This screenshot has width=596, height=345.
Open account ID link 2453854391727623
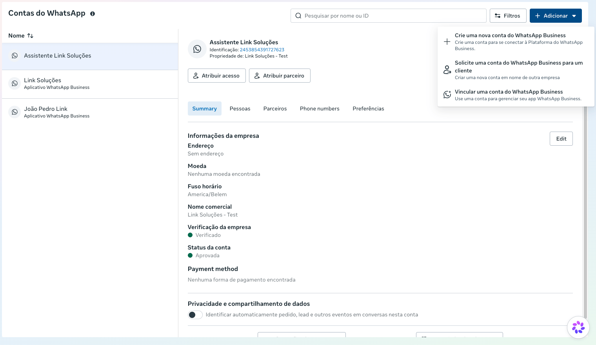(262, 50)
